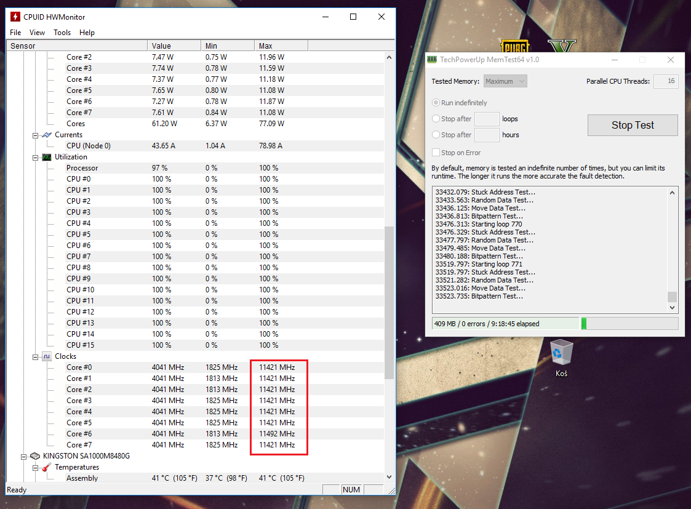
Task: Collapse the Clocks tree node
Action: tap(35, 356)
